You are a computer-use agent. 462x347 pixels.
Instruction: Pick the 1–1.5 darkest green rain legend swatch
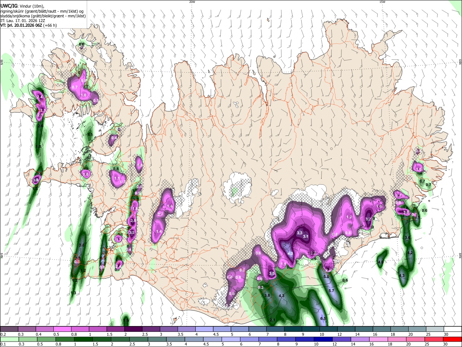coord(84,339)
